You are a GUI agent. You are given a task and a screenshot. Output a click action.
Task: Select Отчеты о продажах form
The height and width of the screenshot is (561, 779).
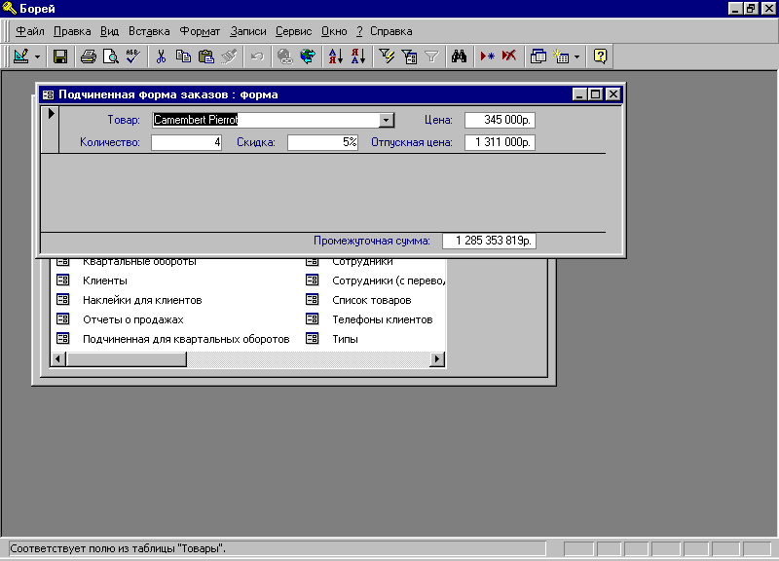tap(133, 319)
